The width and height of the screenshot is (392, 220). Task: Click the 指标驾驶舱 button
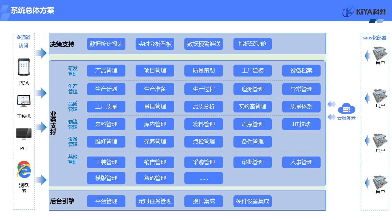(x=252, y=44)
